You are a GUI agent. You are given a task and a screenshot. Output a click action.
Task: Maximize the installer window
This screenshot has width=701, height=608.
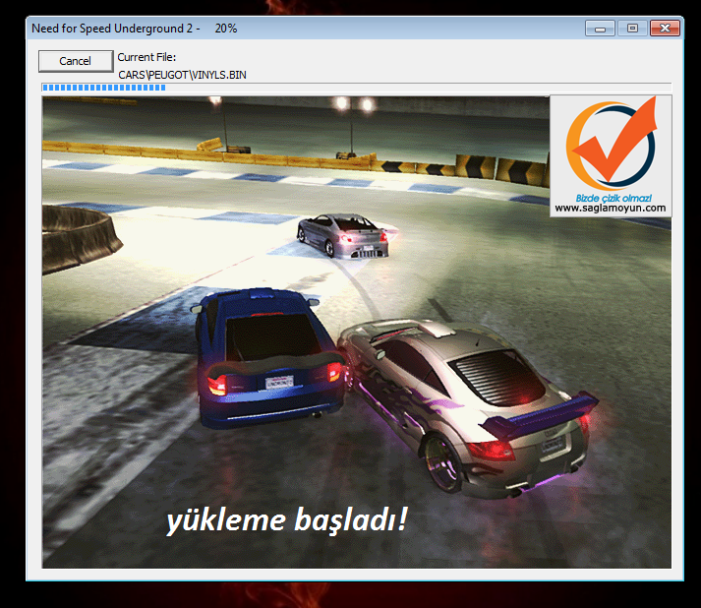pyautogui.click(x=632, y=29)
